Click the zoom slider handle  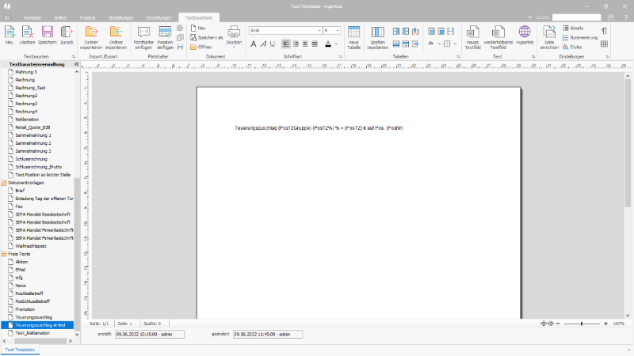tap(582, 324)
